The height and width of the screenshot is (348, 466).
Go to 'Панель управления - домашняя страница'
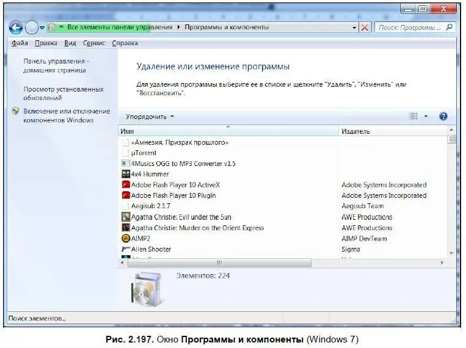[x=56, y=66]
